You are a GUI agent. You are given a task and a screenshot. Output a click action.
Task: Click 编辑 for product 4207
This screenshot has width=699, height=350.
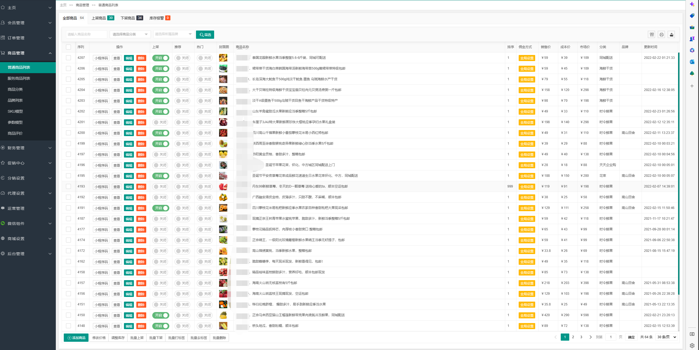coord(129,58)
